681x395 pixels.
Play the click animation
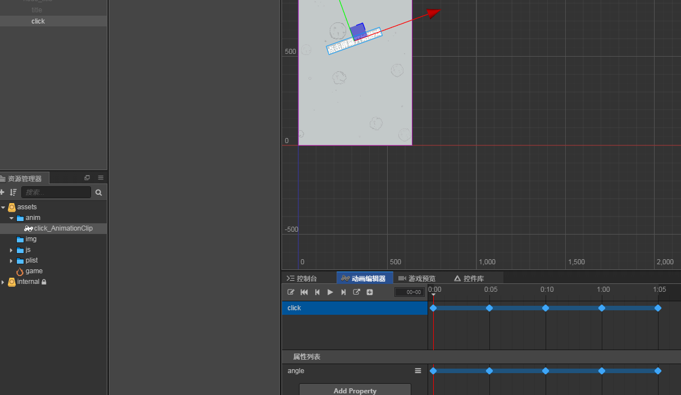[x=330, y=292]
